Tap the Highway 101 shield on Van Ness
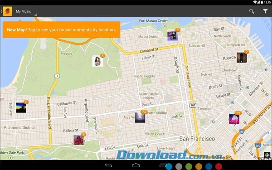The image size is (272, 170). [193, 105]
